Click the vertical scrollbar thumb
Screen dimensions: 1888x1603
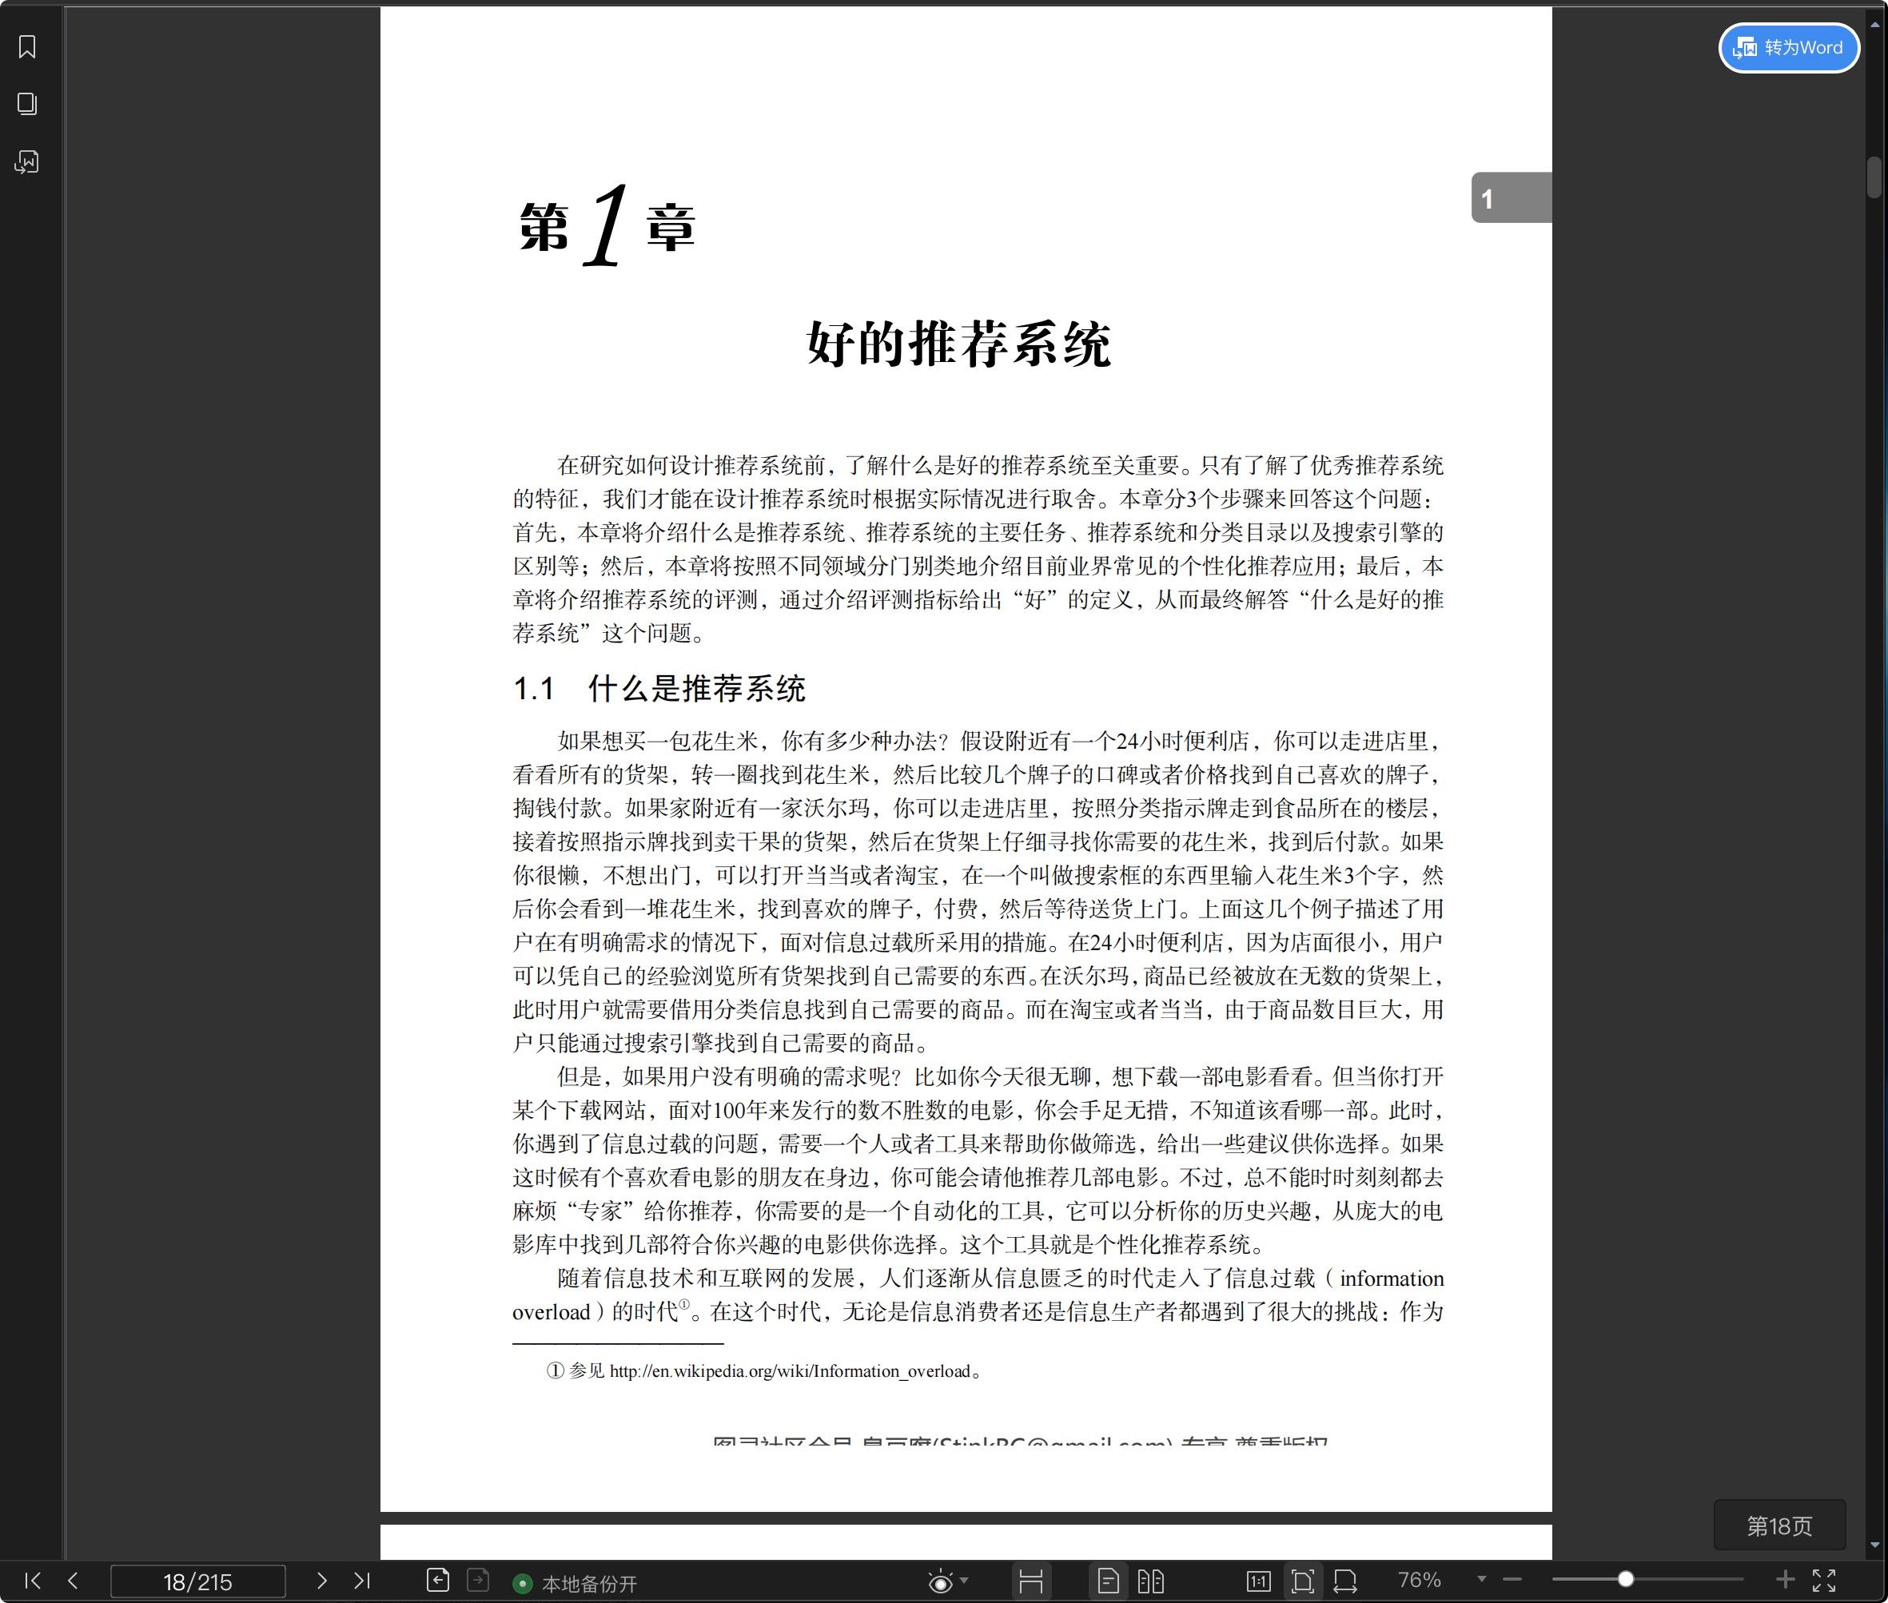click(1874, 177)
